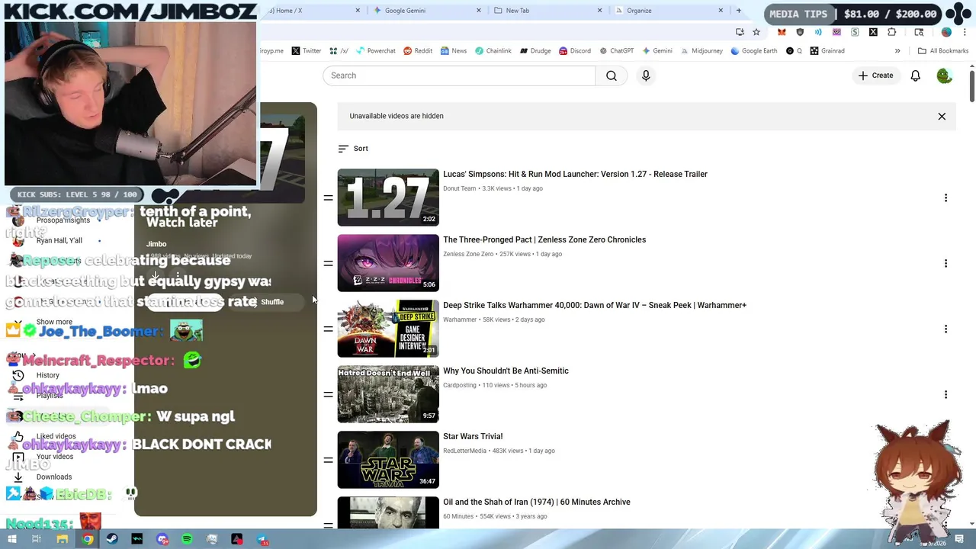This screenshot has width=976, height=549.
Task: Switch to the New Tab tab
Action: (x=548, y=11)
